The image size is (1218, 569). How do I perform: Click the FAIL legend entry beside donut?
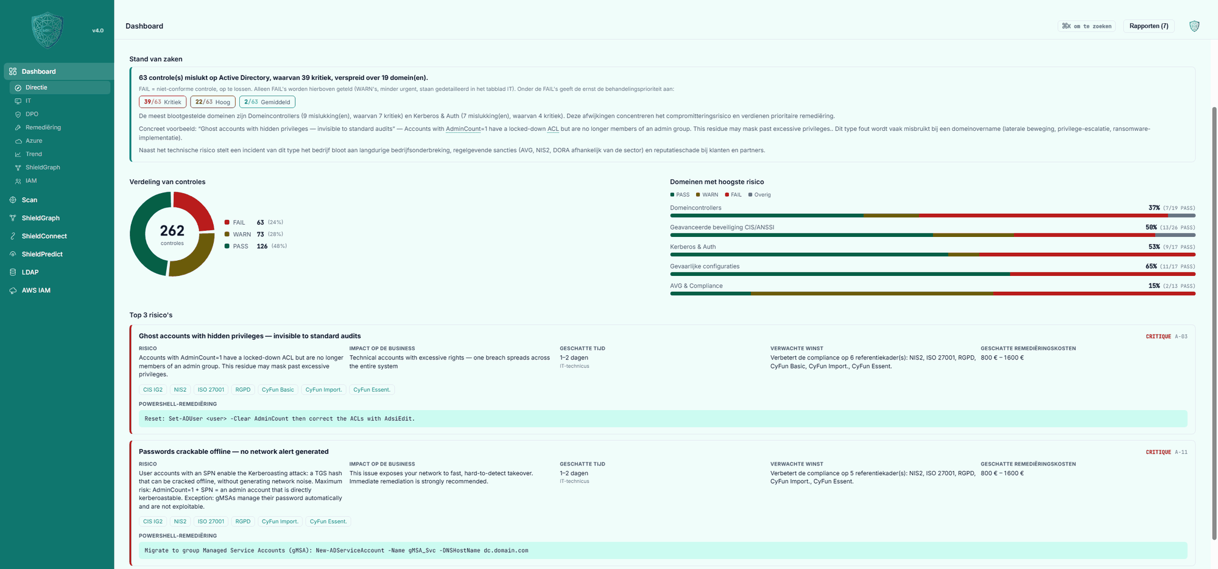254,222
